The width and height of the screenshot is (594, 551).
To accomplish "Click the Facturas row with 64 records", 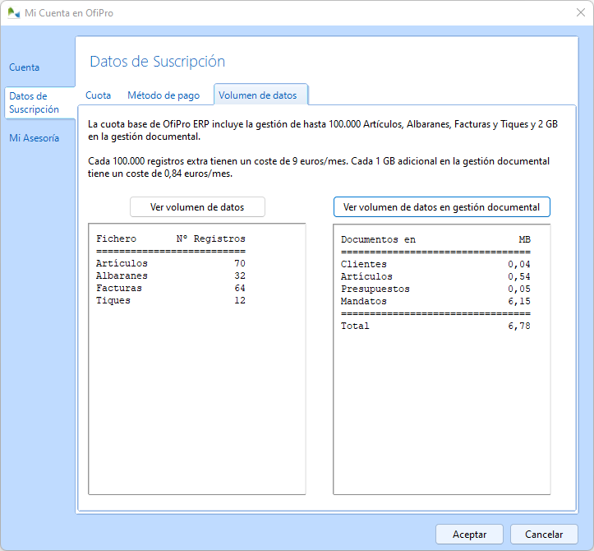I will tap(170, 289).
